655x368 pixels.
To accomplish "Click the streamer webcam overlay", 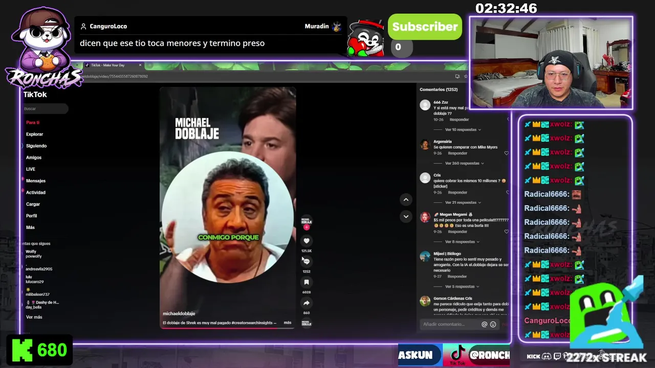I will (x=551, y=62).
